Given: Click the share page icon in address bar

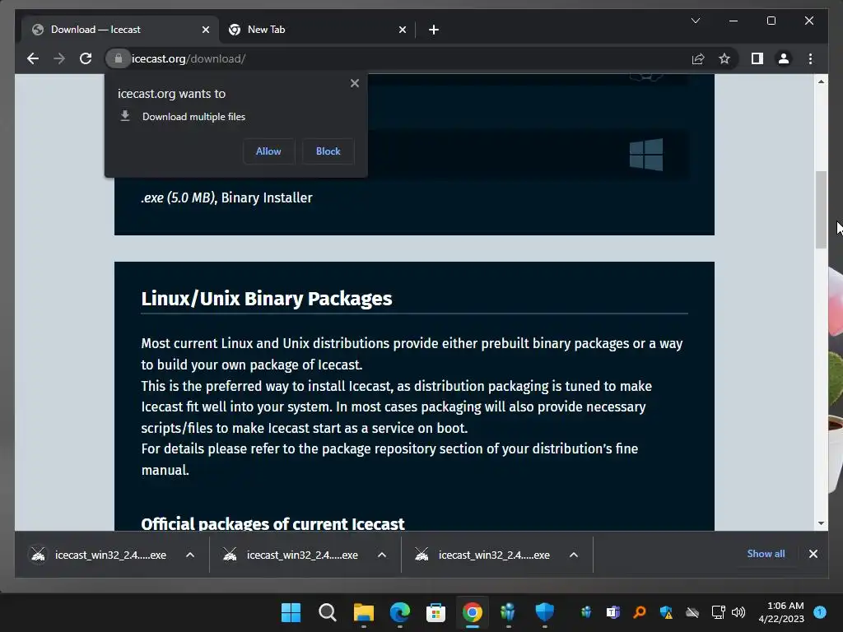Looking at the screenshot, I should (x=698, y=58).
